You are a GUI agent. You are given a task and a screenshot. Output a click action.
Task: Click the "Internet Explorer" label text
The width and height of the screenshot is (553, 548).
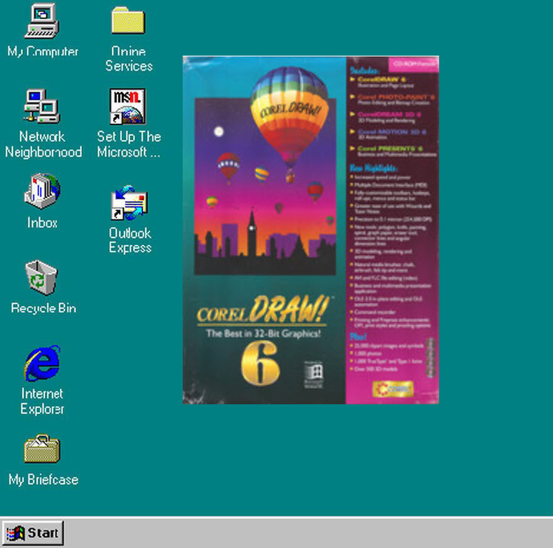43,401
